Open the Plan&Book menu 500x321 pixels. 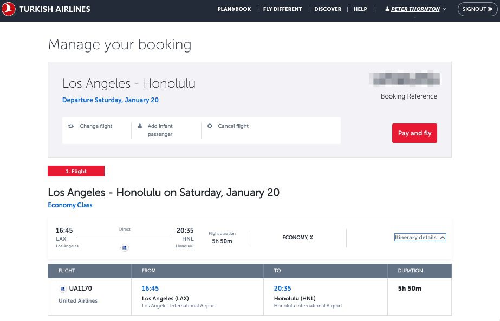click(234, 9)
